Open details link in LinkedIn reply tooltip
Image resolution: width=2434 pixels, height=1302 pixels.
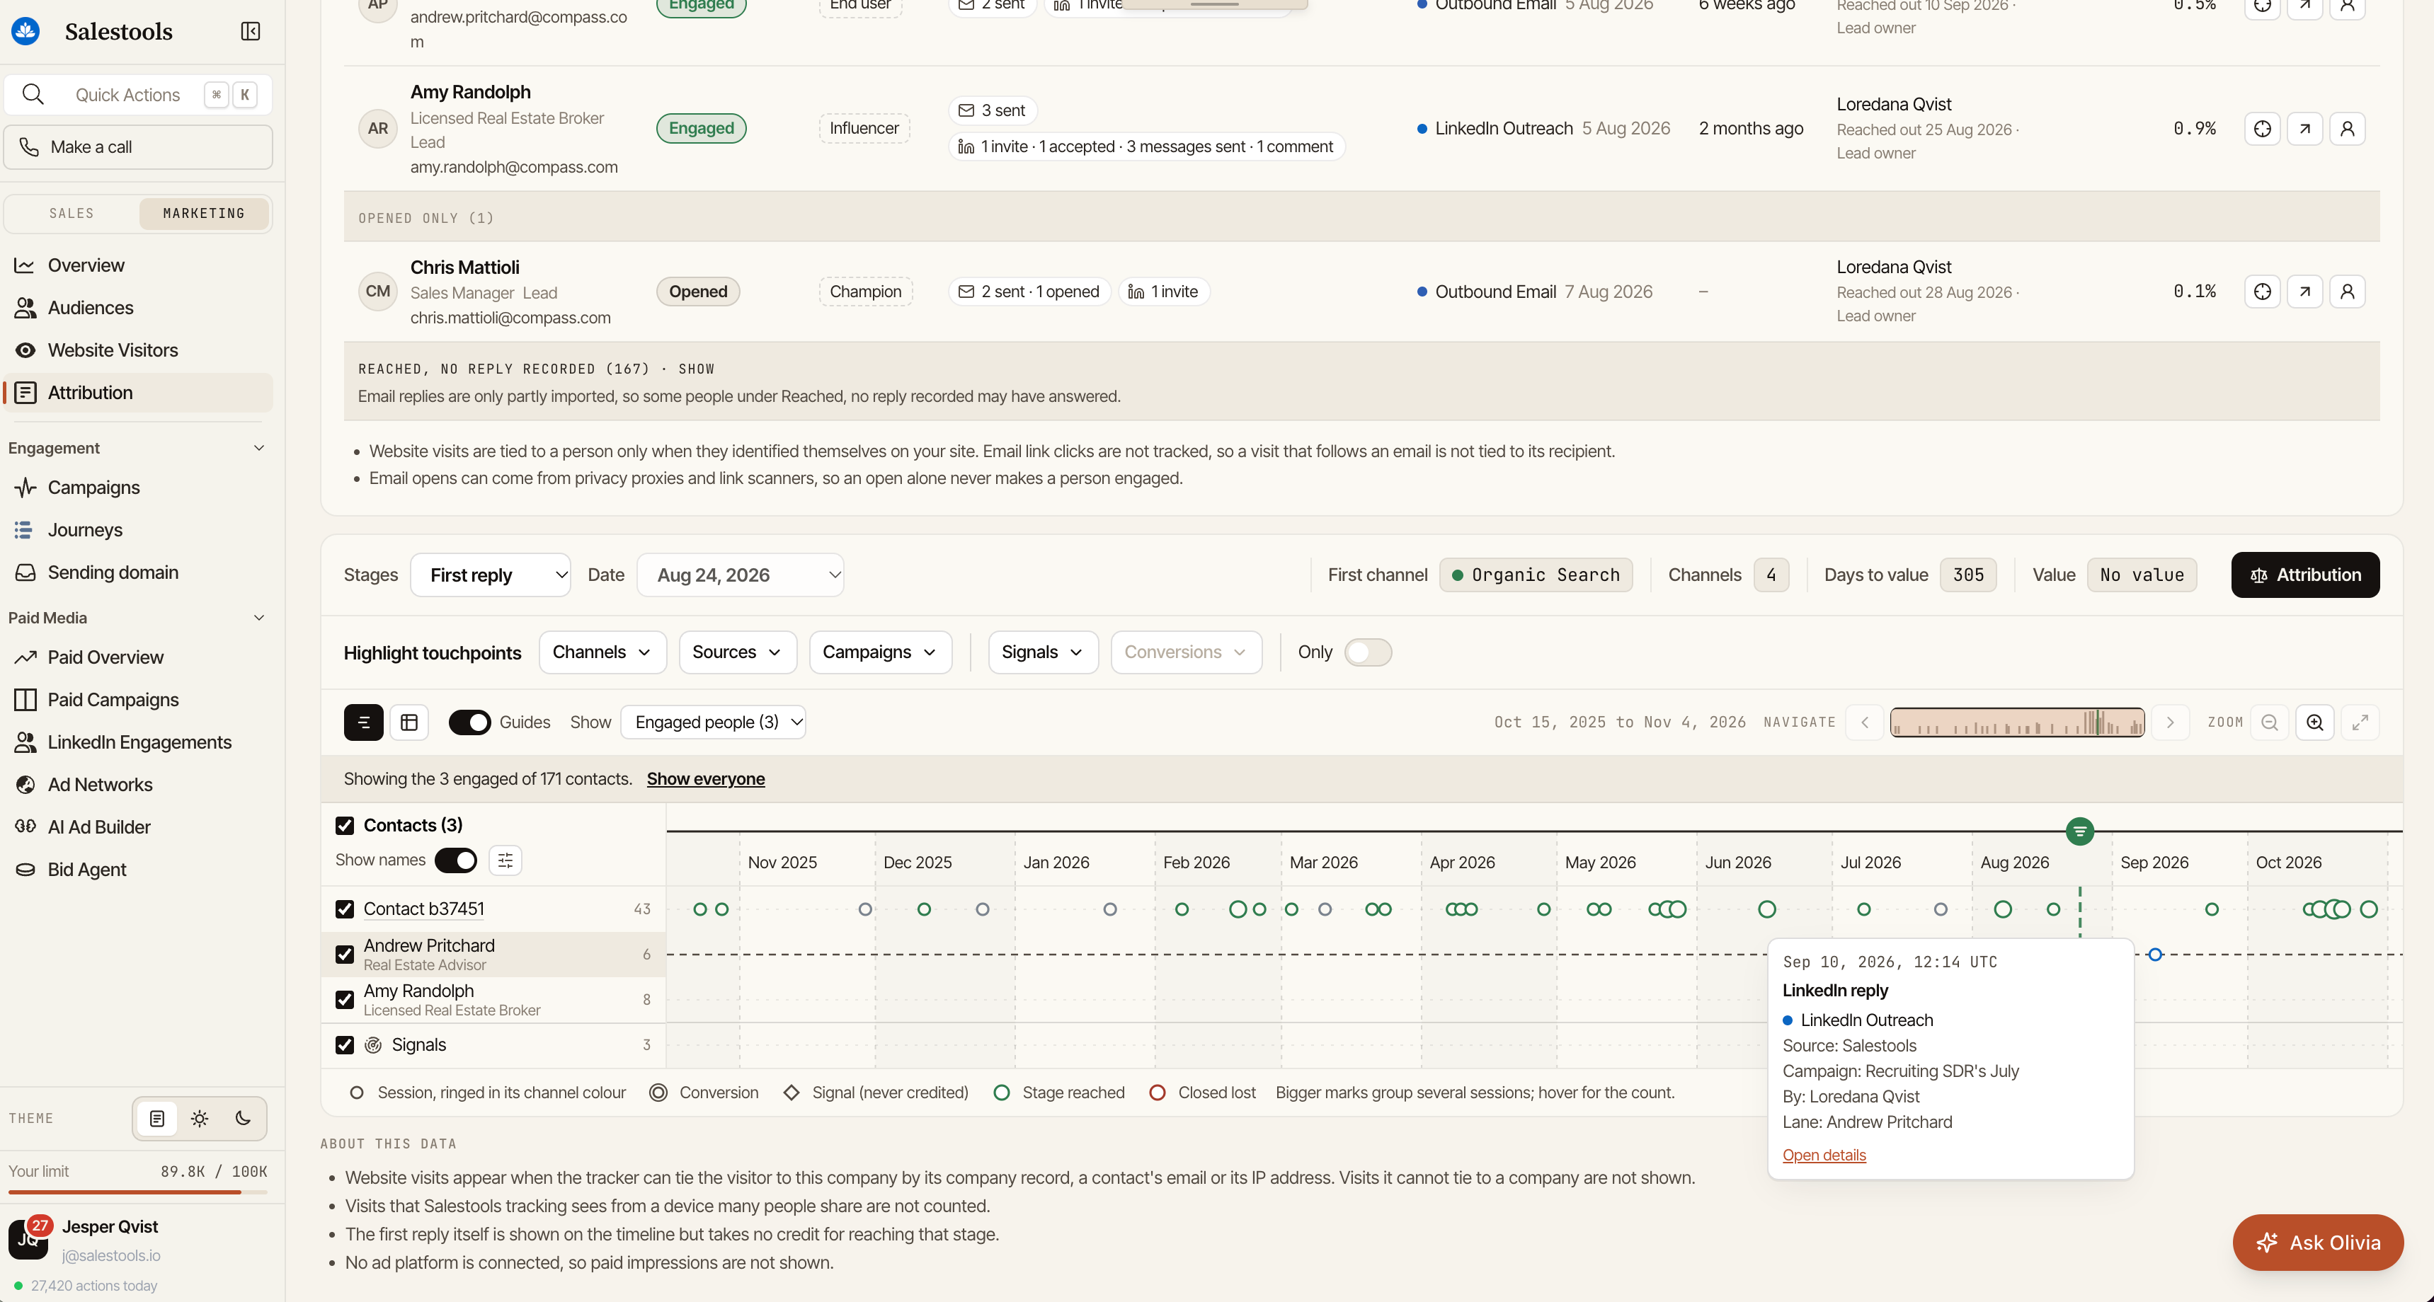(x=1824, y=1156)
